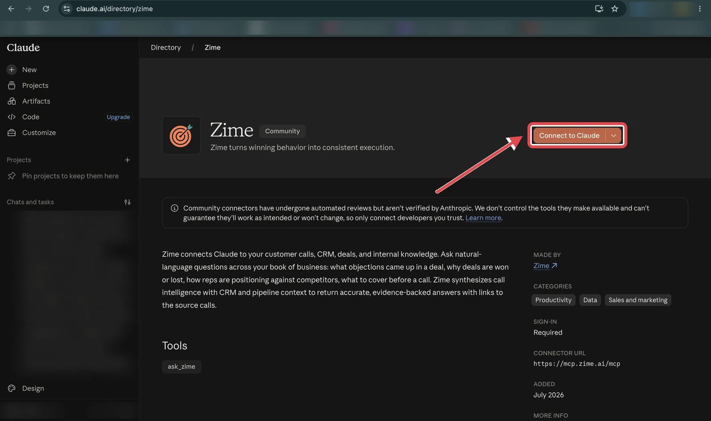Click the ask_zime tool chip

181,367
